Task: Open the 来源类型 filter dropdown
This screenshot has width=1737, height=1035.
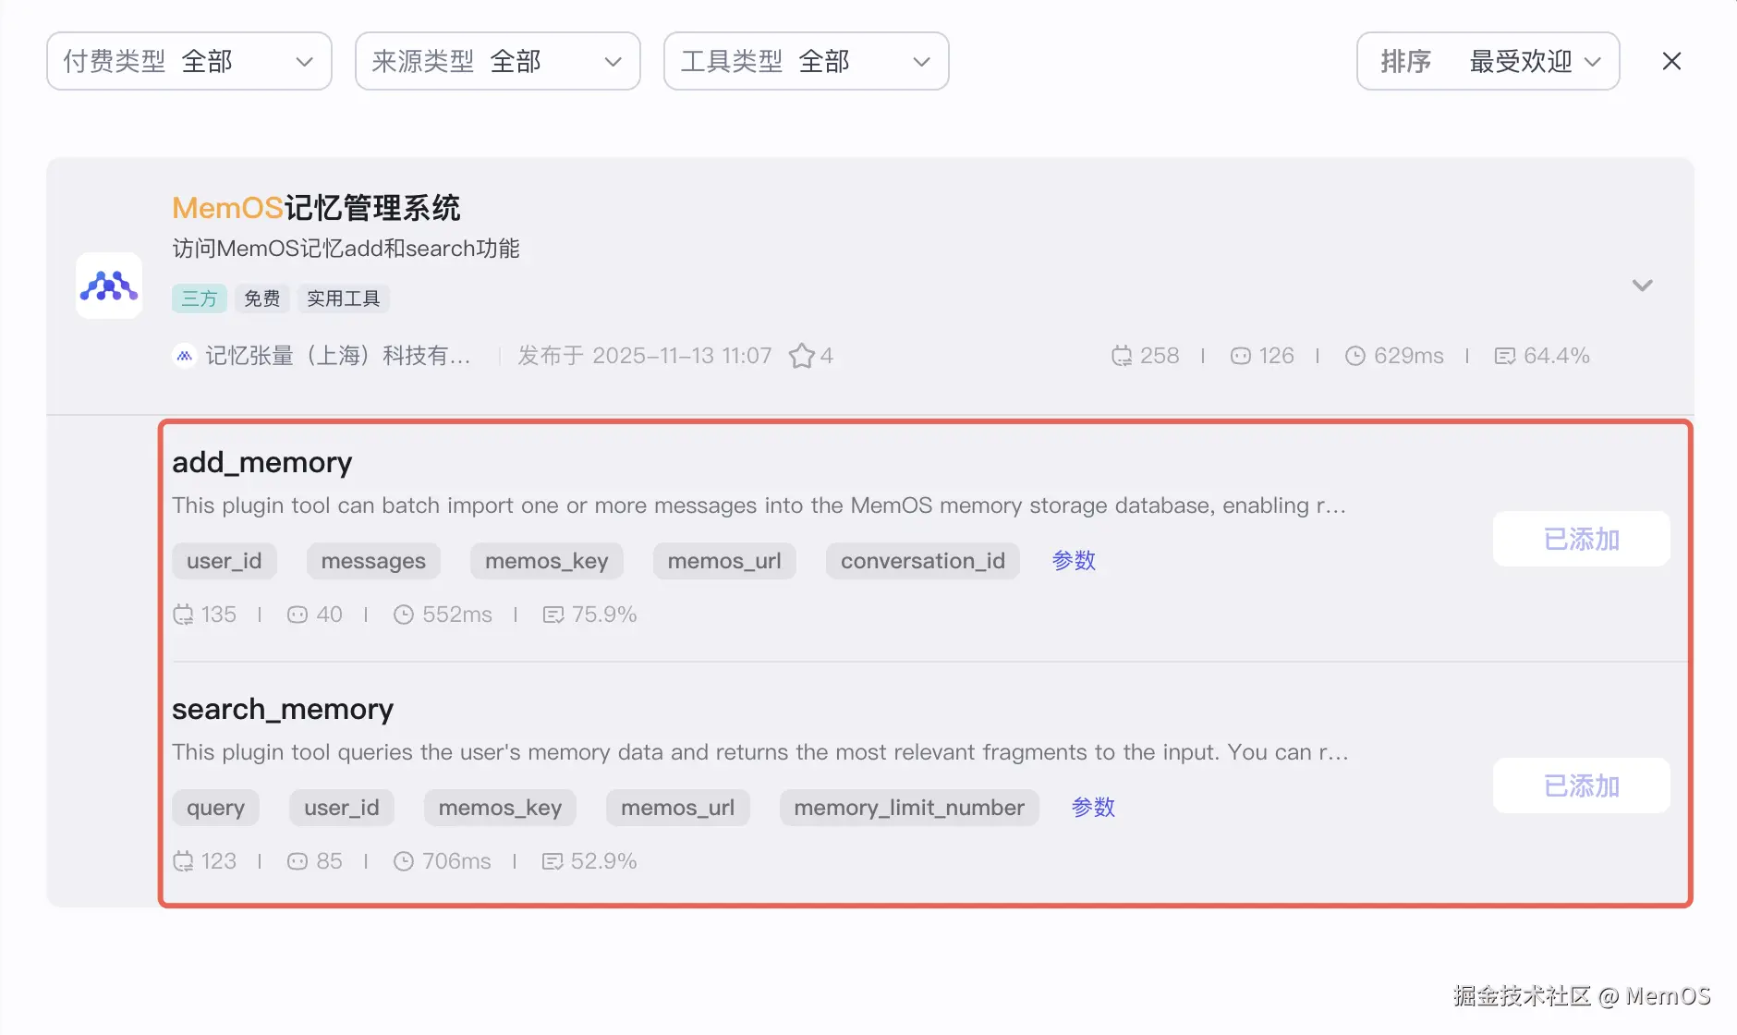Action: click(x=498, y=61)
